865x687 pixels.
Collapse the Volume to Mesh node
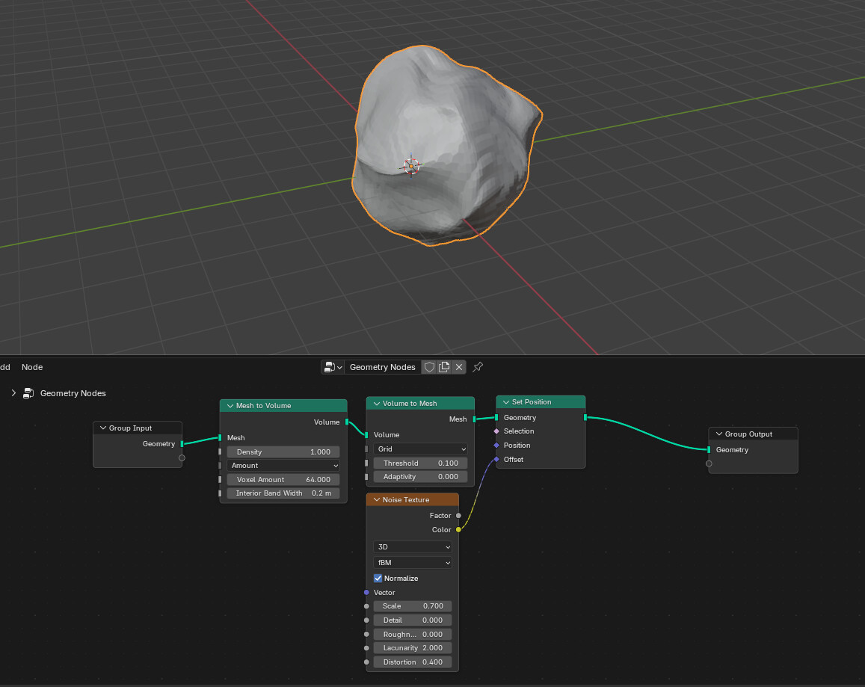[x=377, y=404]
